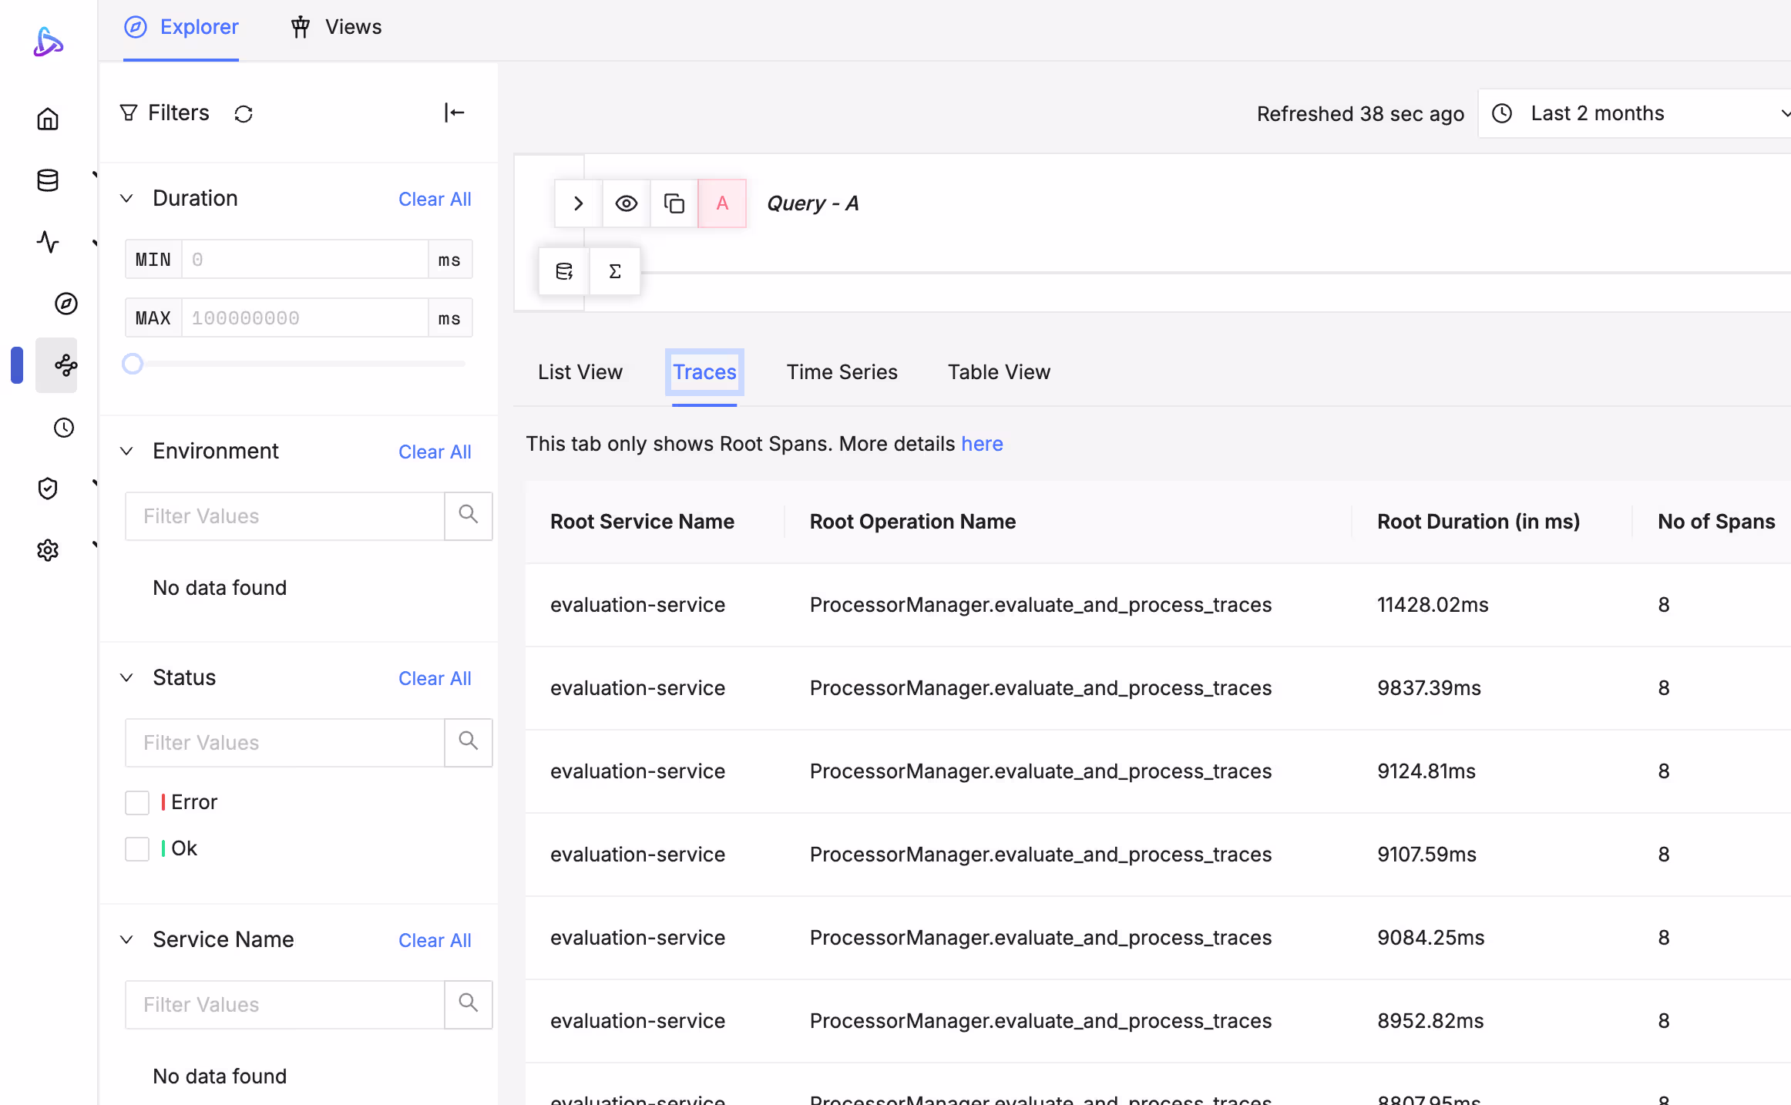The width and height of the screenshot is (1791, 1105).
Task: Click the refresh icon next to Filters
Action: 244,114
